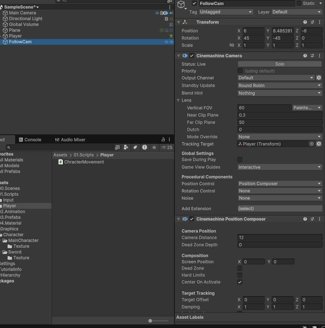The height and width of the screenshot is (328, 325).
Task: Switch to the Console tab
Action: [30, 139]
